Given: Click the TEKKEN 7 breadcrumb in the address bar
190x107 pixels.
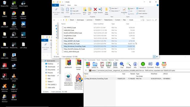Looking at the screenshot, I should click(98, 20).
